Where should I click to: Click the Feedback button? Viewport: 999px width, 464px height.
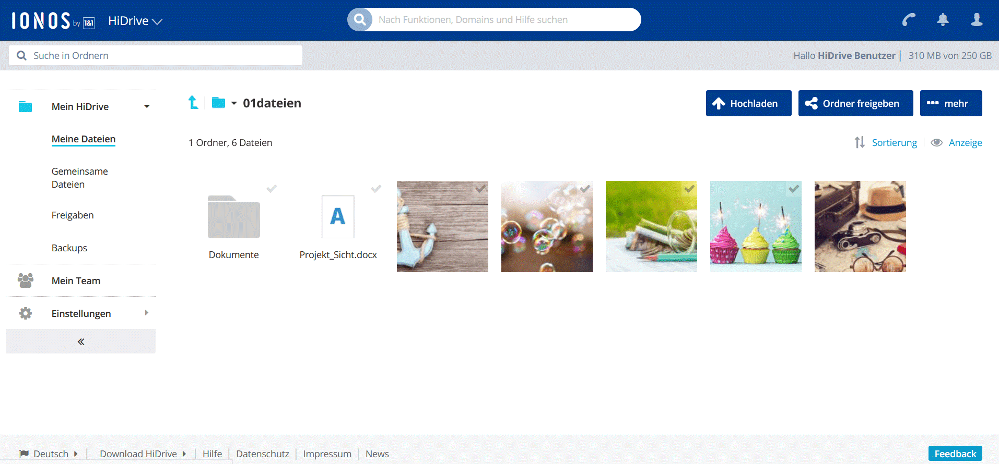[955, 454]
